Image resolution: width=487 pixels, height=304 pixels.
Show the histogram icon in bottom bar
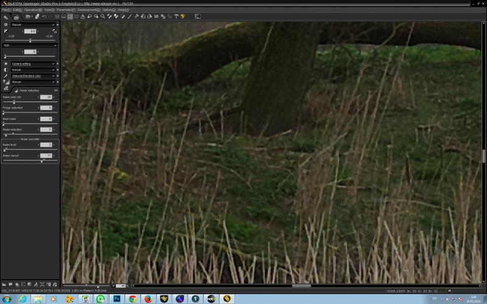(x=4, y=285)
